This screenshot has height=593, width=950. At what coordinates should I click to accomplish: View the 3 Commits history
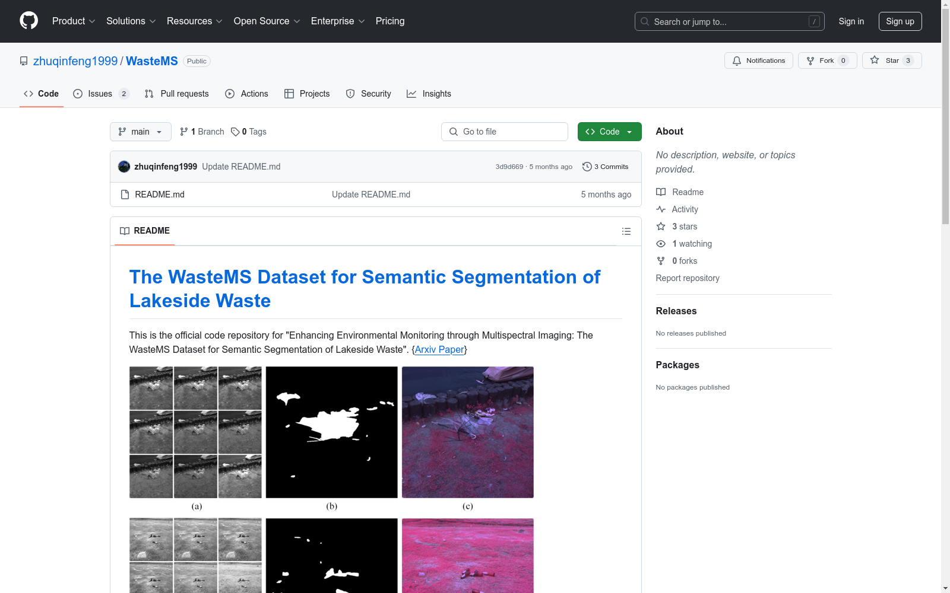606,167
